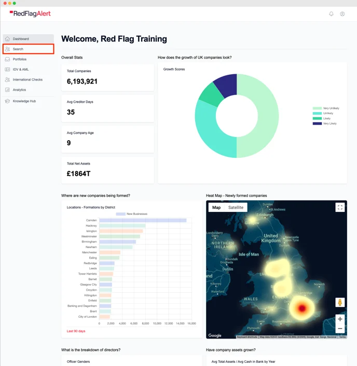This screenshot has height=366, width=357.
Task: Toggle Very Unlikely legend swatch
Action: pyautogui.click(x=317, y=109)
